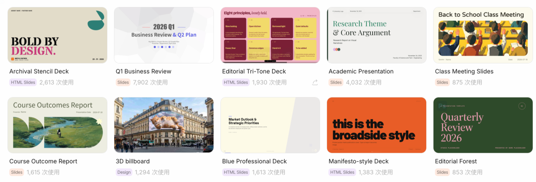Click the Class Meeting Slides title
536x182 pixels.
464,71
